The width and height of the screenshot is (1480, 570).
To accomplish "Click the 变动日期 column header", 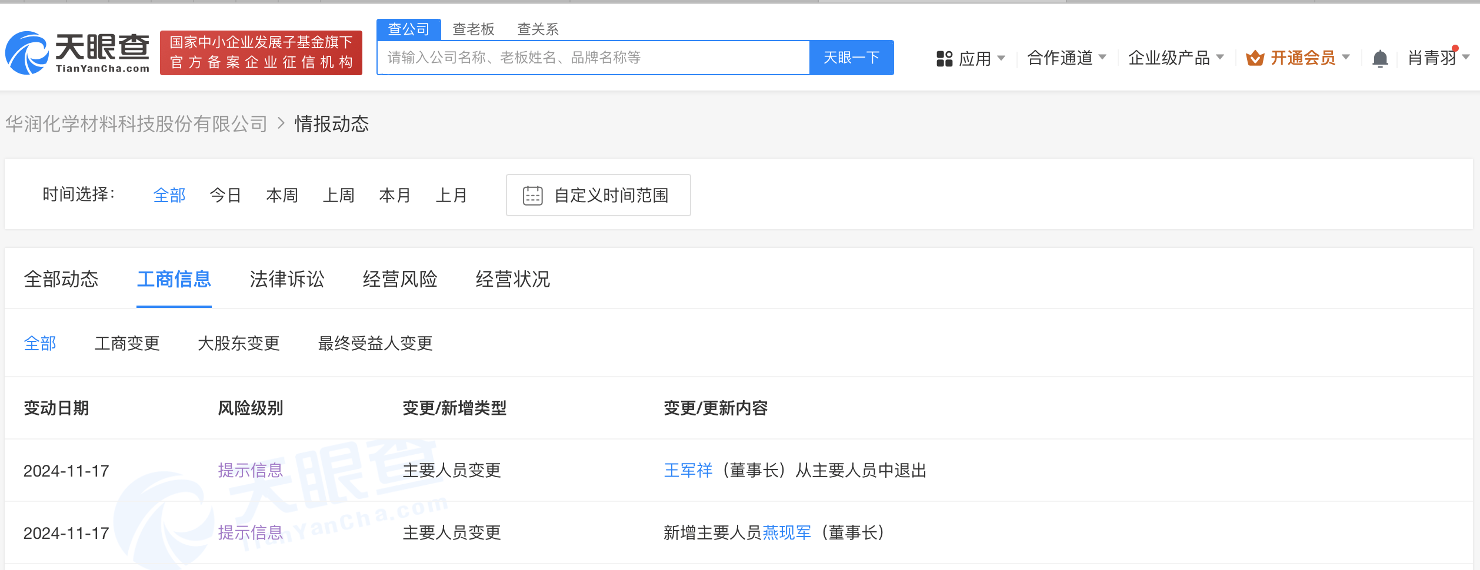I will point(56,408).
